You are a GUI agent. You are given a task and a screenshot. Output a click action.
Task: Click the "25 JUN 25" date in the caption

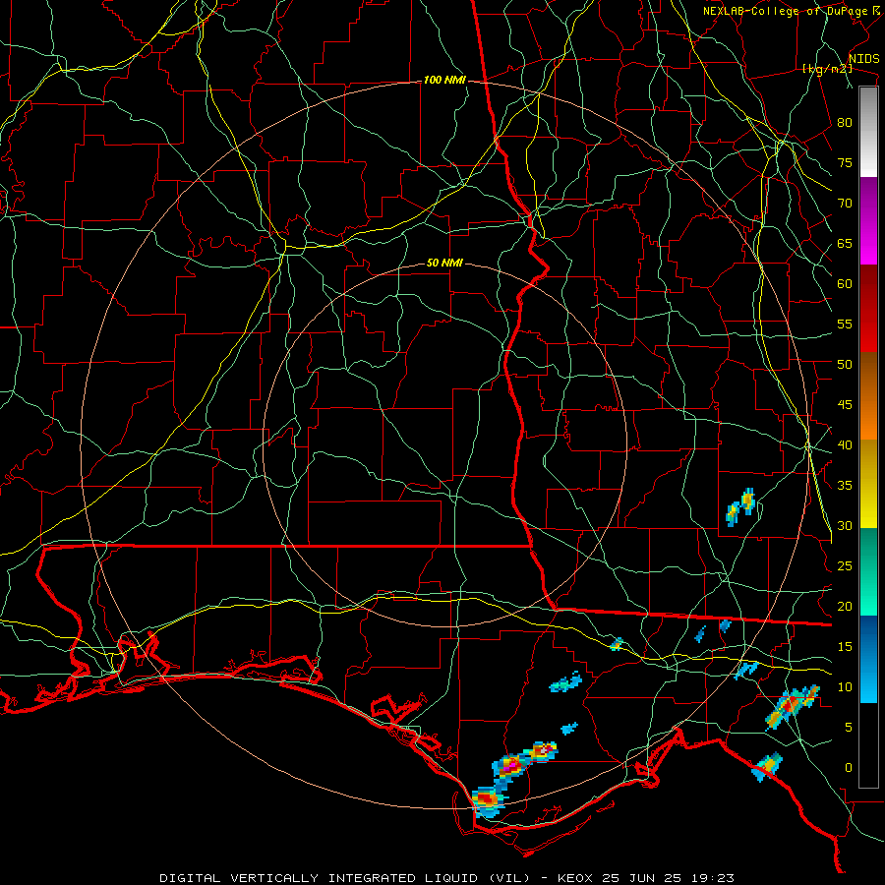point(640,878)
